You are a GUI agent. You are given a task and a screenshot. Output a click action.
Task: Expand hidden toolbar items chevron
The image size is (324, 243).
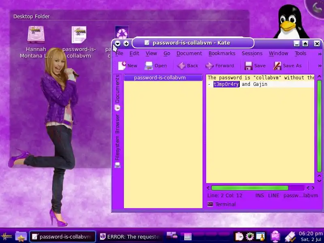click(x=320, y=66)
